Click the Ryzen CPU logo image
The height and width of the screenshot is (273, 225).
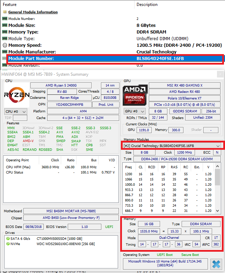click(x=17, y=95)
